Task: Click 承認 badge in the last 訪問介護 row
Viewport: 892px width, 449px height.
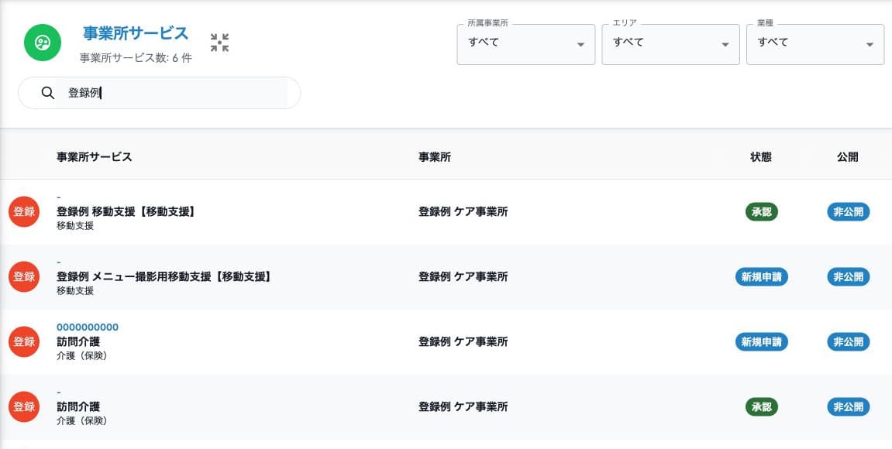Action: pos(761,407)
